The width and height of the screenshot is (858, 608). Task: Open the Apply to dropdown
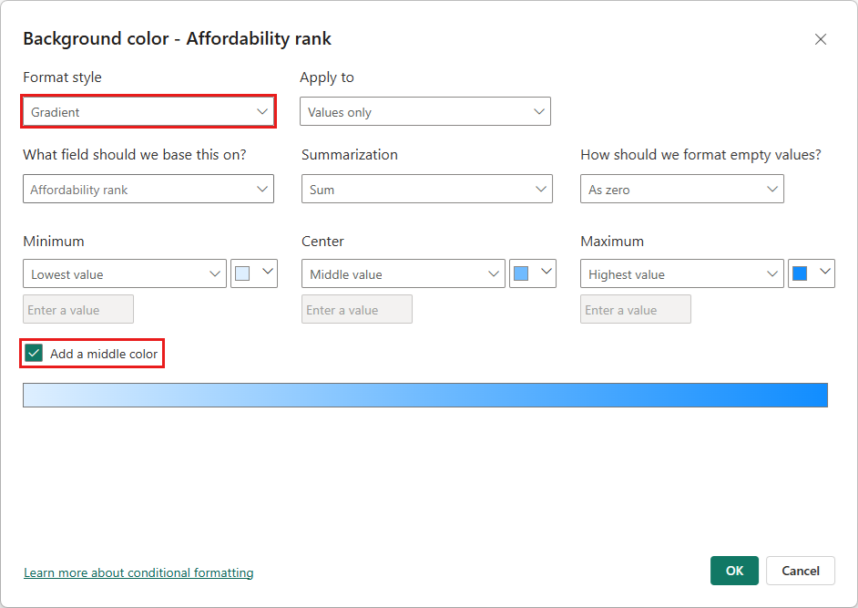click(425, 111)
